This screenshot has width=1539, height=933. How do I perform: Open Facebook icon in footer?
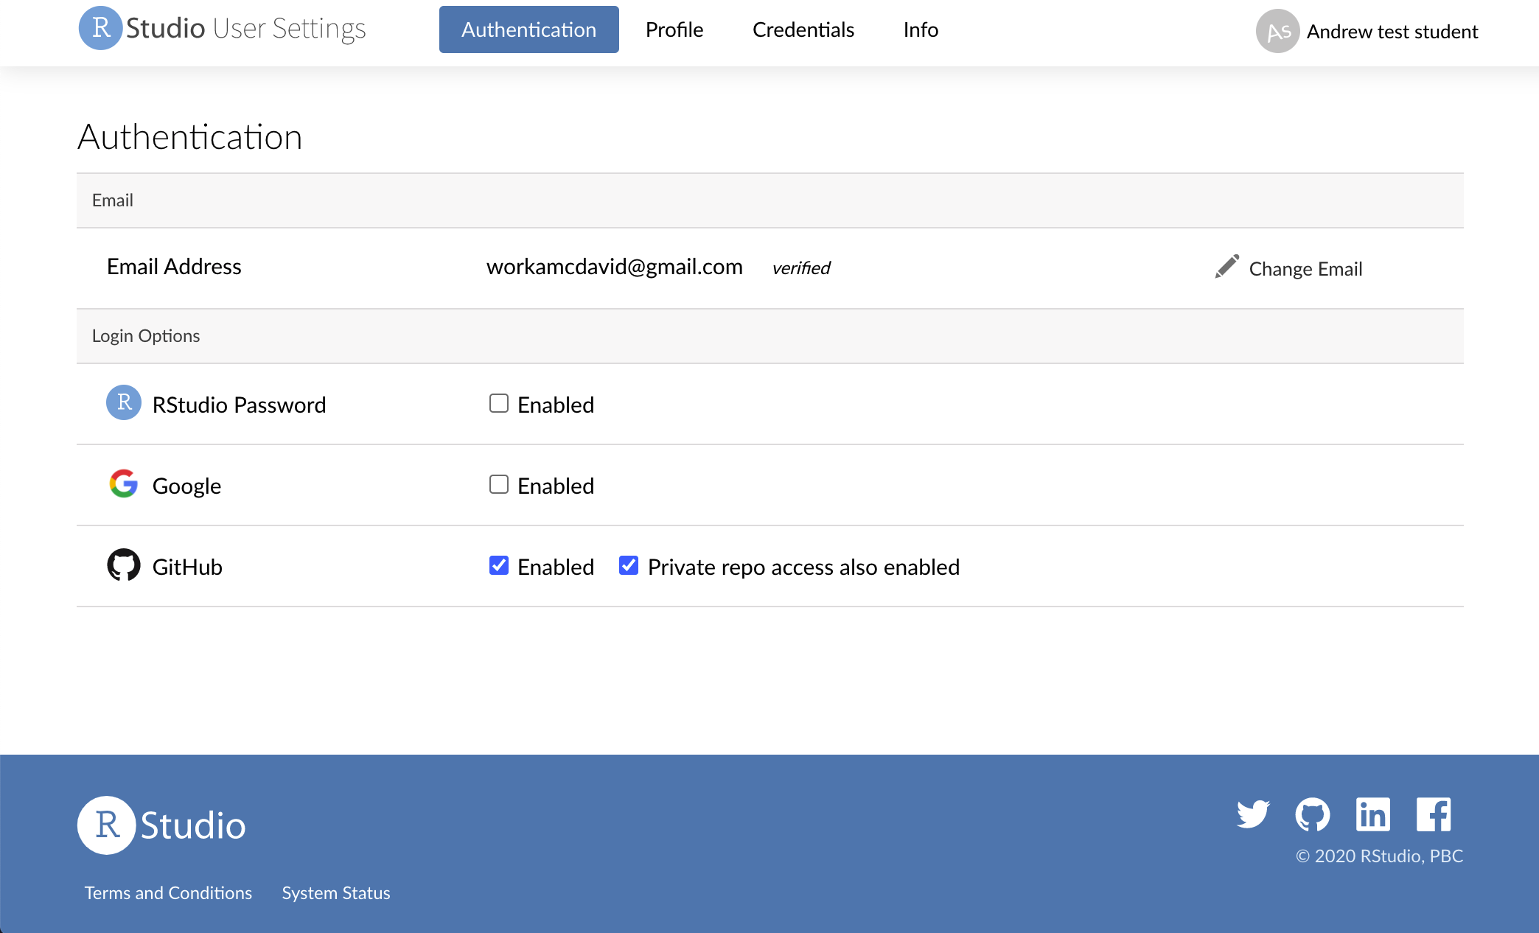click(1433, 814)
